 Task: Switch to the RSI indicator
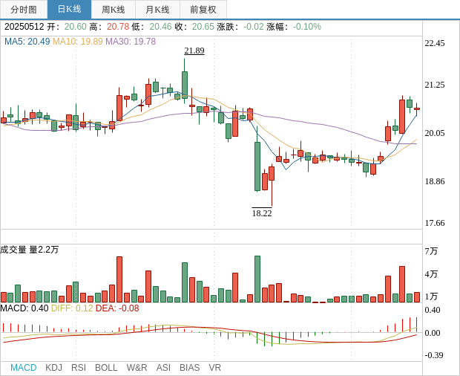(x=79, y=368)
